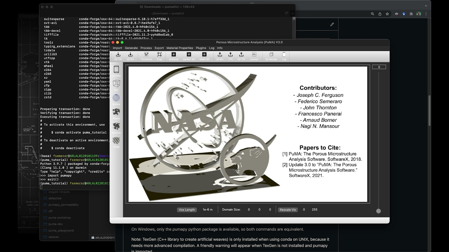This screenshot has height=252, width=449.
Task: Click the browser share icon
Action: pyautogui.click(x=380, y=14)
